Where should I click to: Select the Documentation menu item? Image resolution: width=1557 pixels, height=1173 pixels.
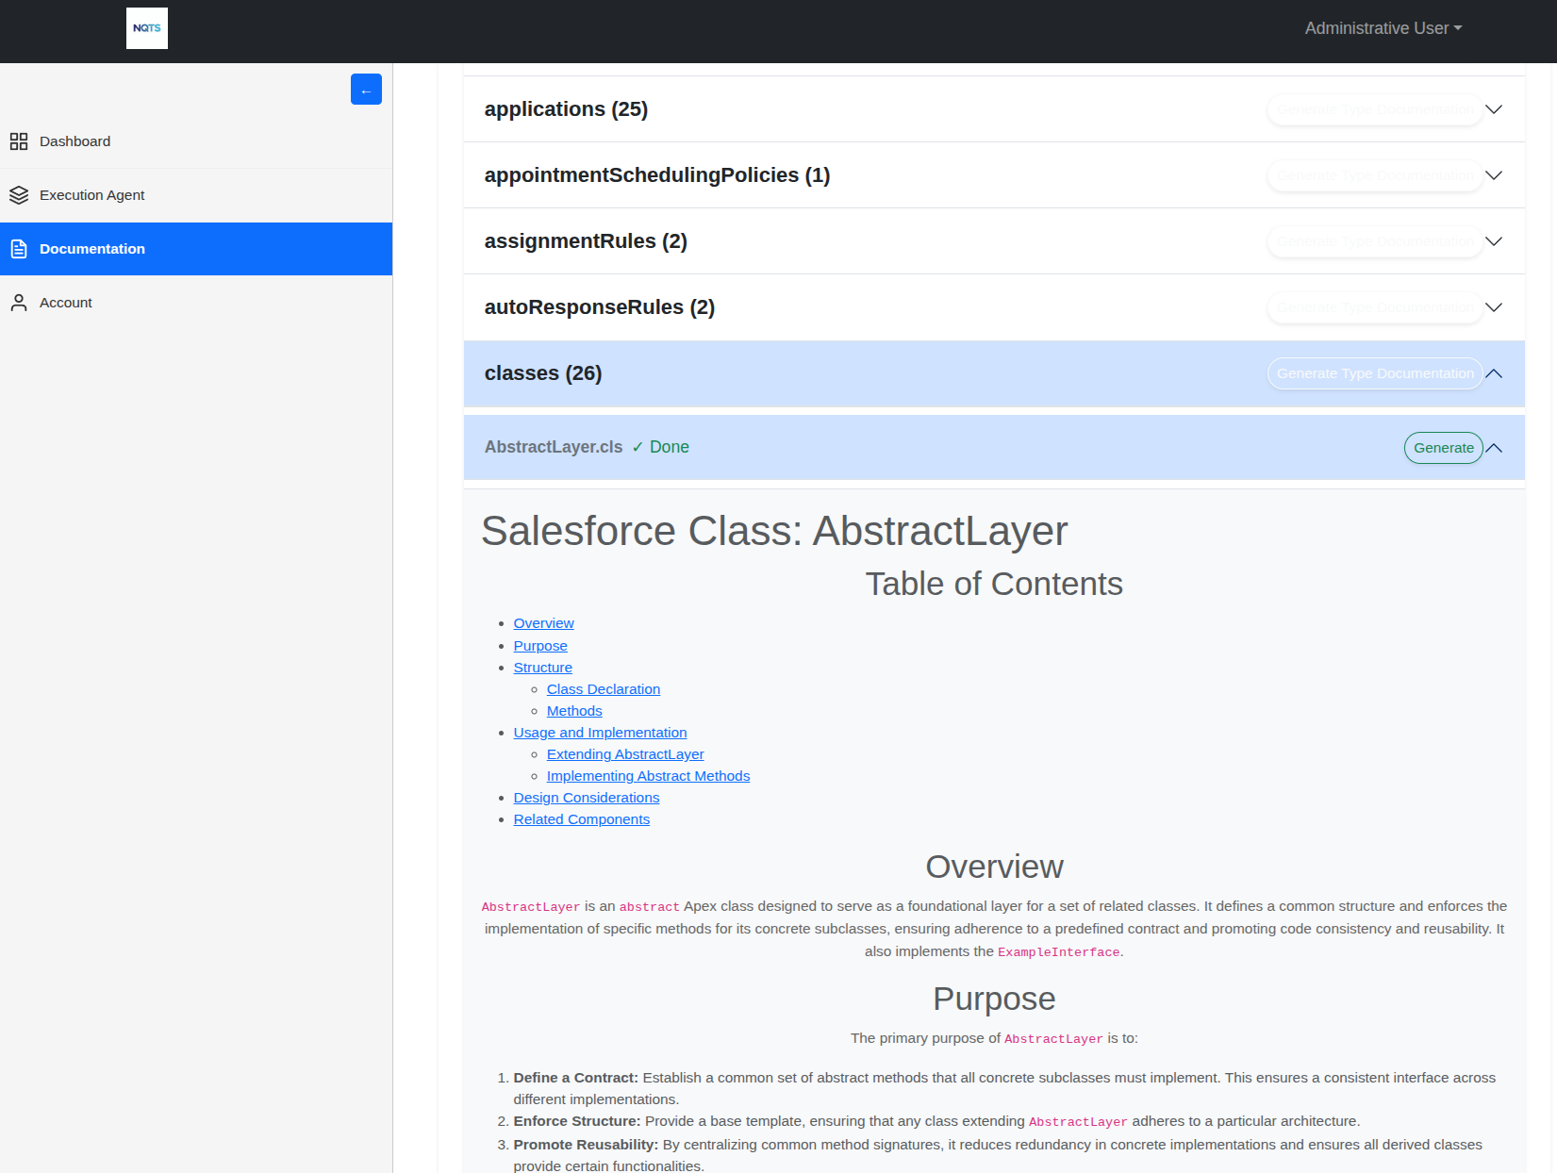point(91,249)
